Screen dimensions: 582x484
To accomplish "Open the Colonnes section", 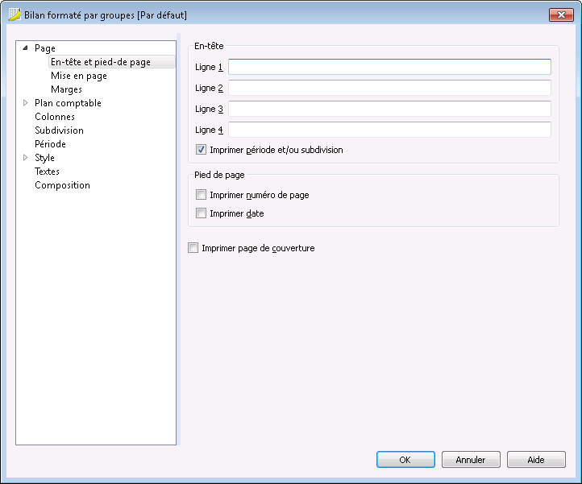I will click(55, 117).
